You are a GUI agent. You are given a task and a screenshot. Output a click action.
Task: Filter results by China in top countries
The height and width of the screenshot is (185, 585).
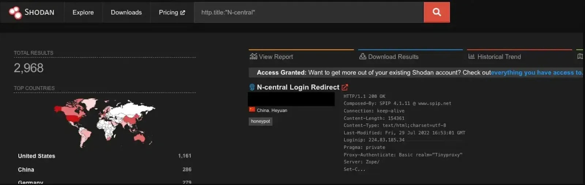coord(26,170)
